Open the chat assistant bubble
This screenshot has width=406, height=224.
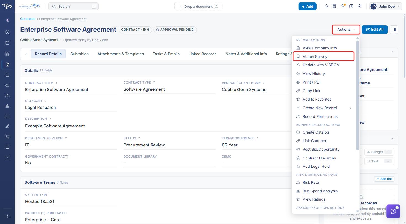click(x=393, y=211)
